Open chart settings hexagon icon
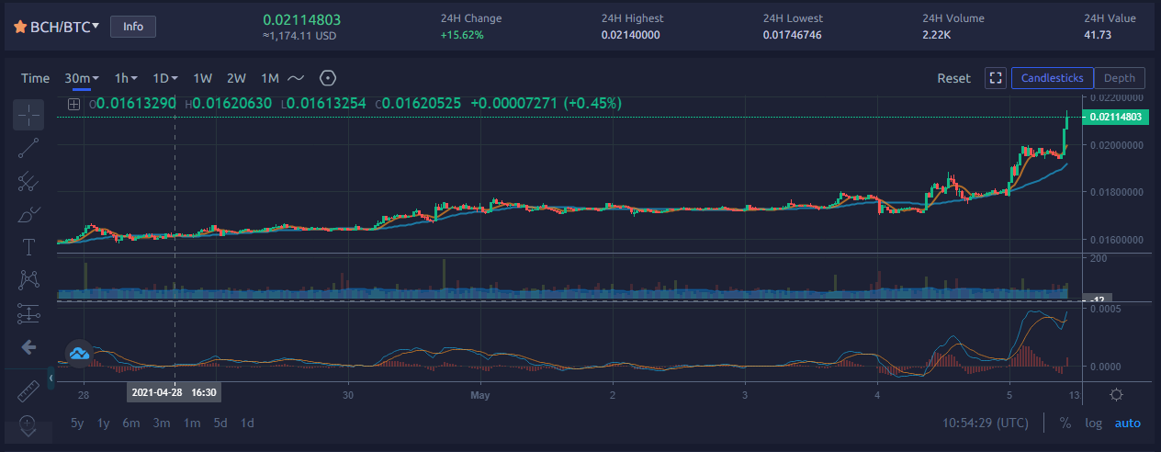 point(328,78)
